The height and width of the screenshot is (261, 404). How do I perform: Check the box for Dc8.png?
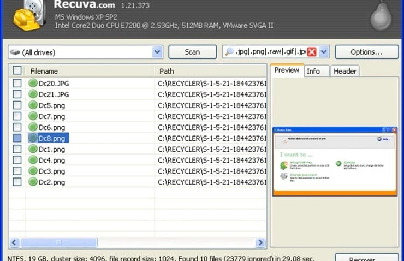(17, 138)
